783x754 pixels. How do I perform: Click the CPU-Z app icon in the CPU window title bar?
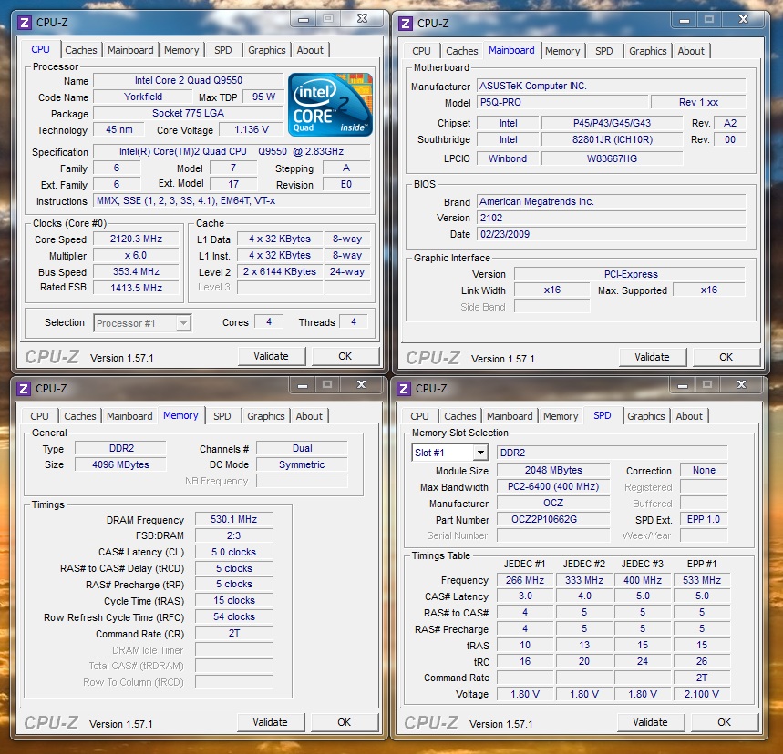point(24,23)
